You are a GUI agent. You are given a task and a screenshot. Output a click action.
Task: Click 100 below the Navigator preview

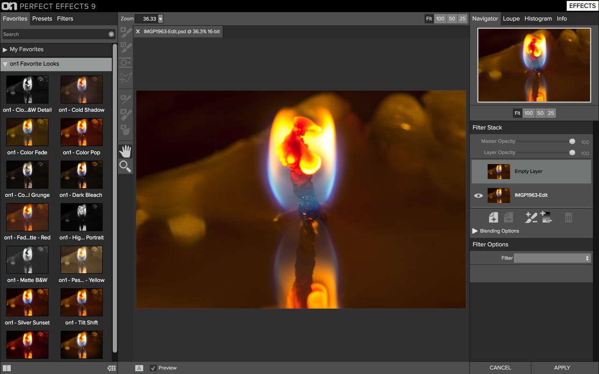pos(528,113)
